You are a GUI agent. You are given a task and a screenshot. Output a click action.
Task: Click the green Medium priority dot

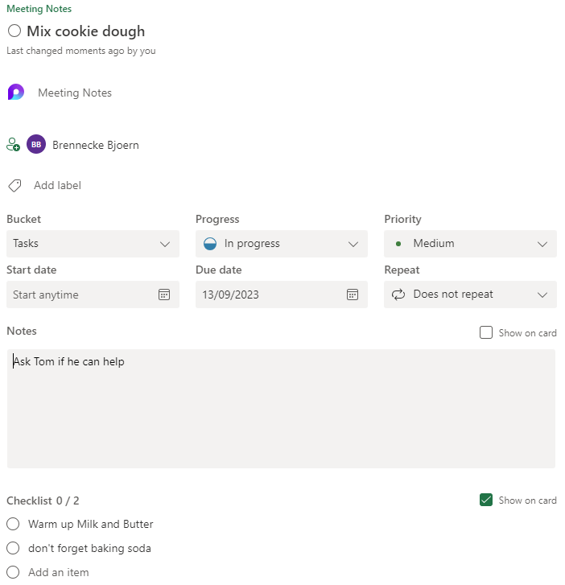pos(398,244)
